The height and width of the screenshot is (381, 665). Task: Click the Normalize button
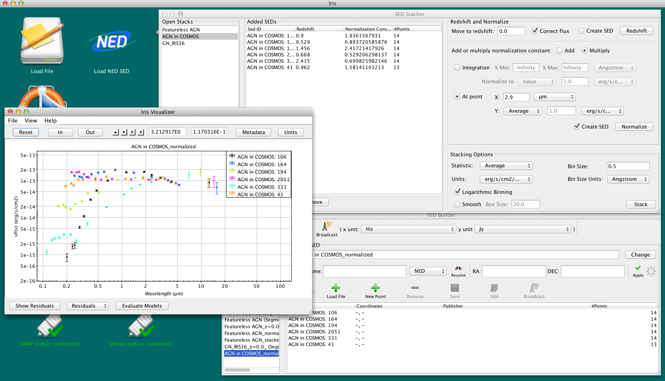tap(634, 126)
